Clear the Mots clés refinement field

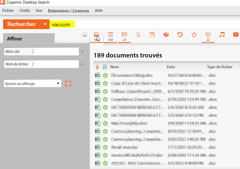[x=82, y=52]
